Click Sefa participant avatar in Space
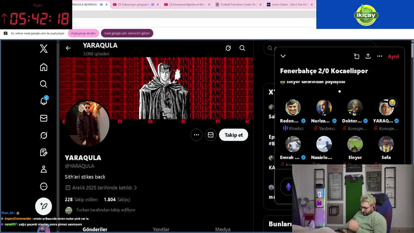414x233 pixels. pos(386,144)
